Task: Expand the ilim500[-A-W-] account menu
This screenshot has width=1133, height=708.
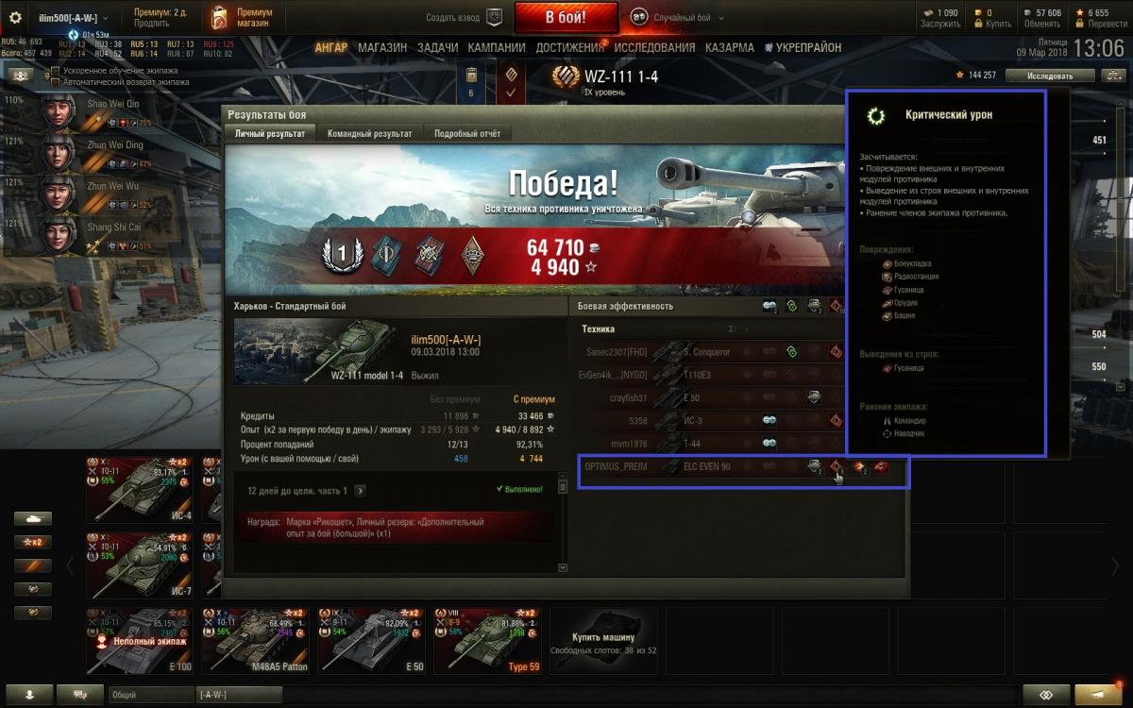Action: [x=74, y=18]
